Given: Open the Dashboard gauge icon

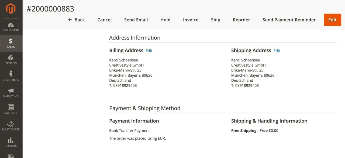Looking at the screenshot, I should point(11,25).
